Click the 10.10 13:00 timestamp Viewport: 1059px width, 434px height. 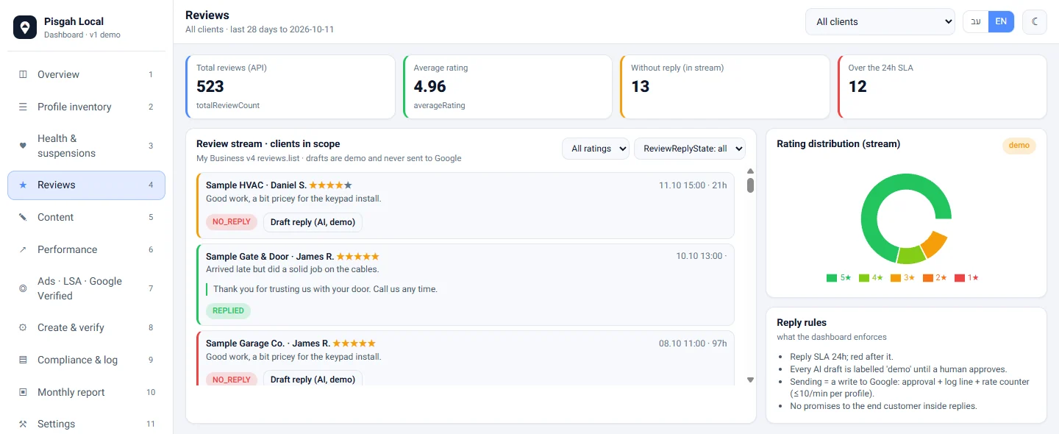pos(702,257)
